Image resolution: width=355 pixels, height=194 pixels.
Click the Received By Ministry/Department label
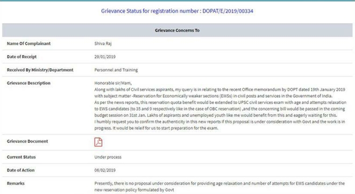point(40,70)
